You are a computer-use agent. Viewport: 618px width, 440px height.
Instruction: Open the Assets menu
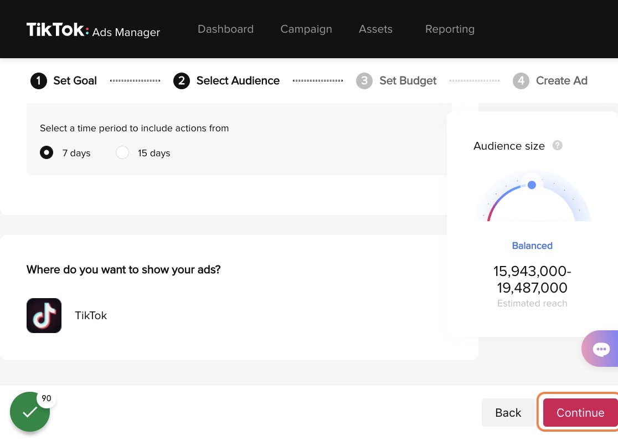(x=375, y=29)
